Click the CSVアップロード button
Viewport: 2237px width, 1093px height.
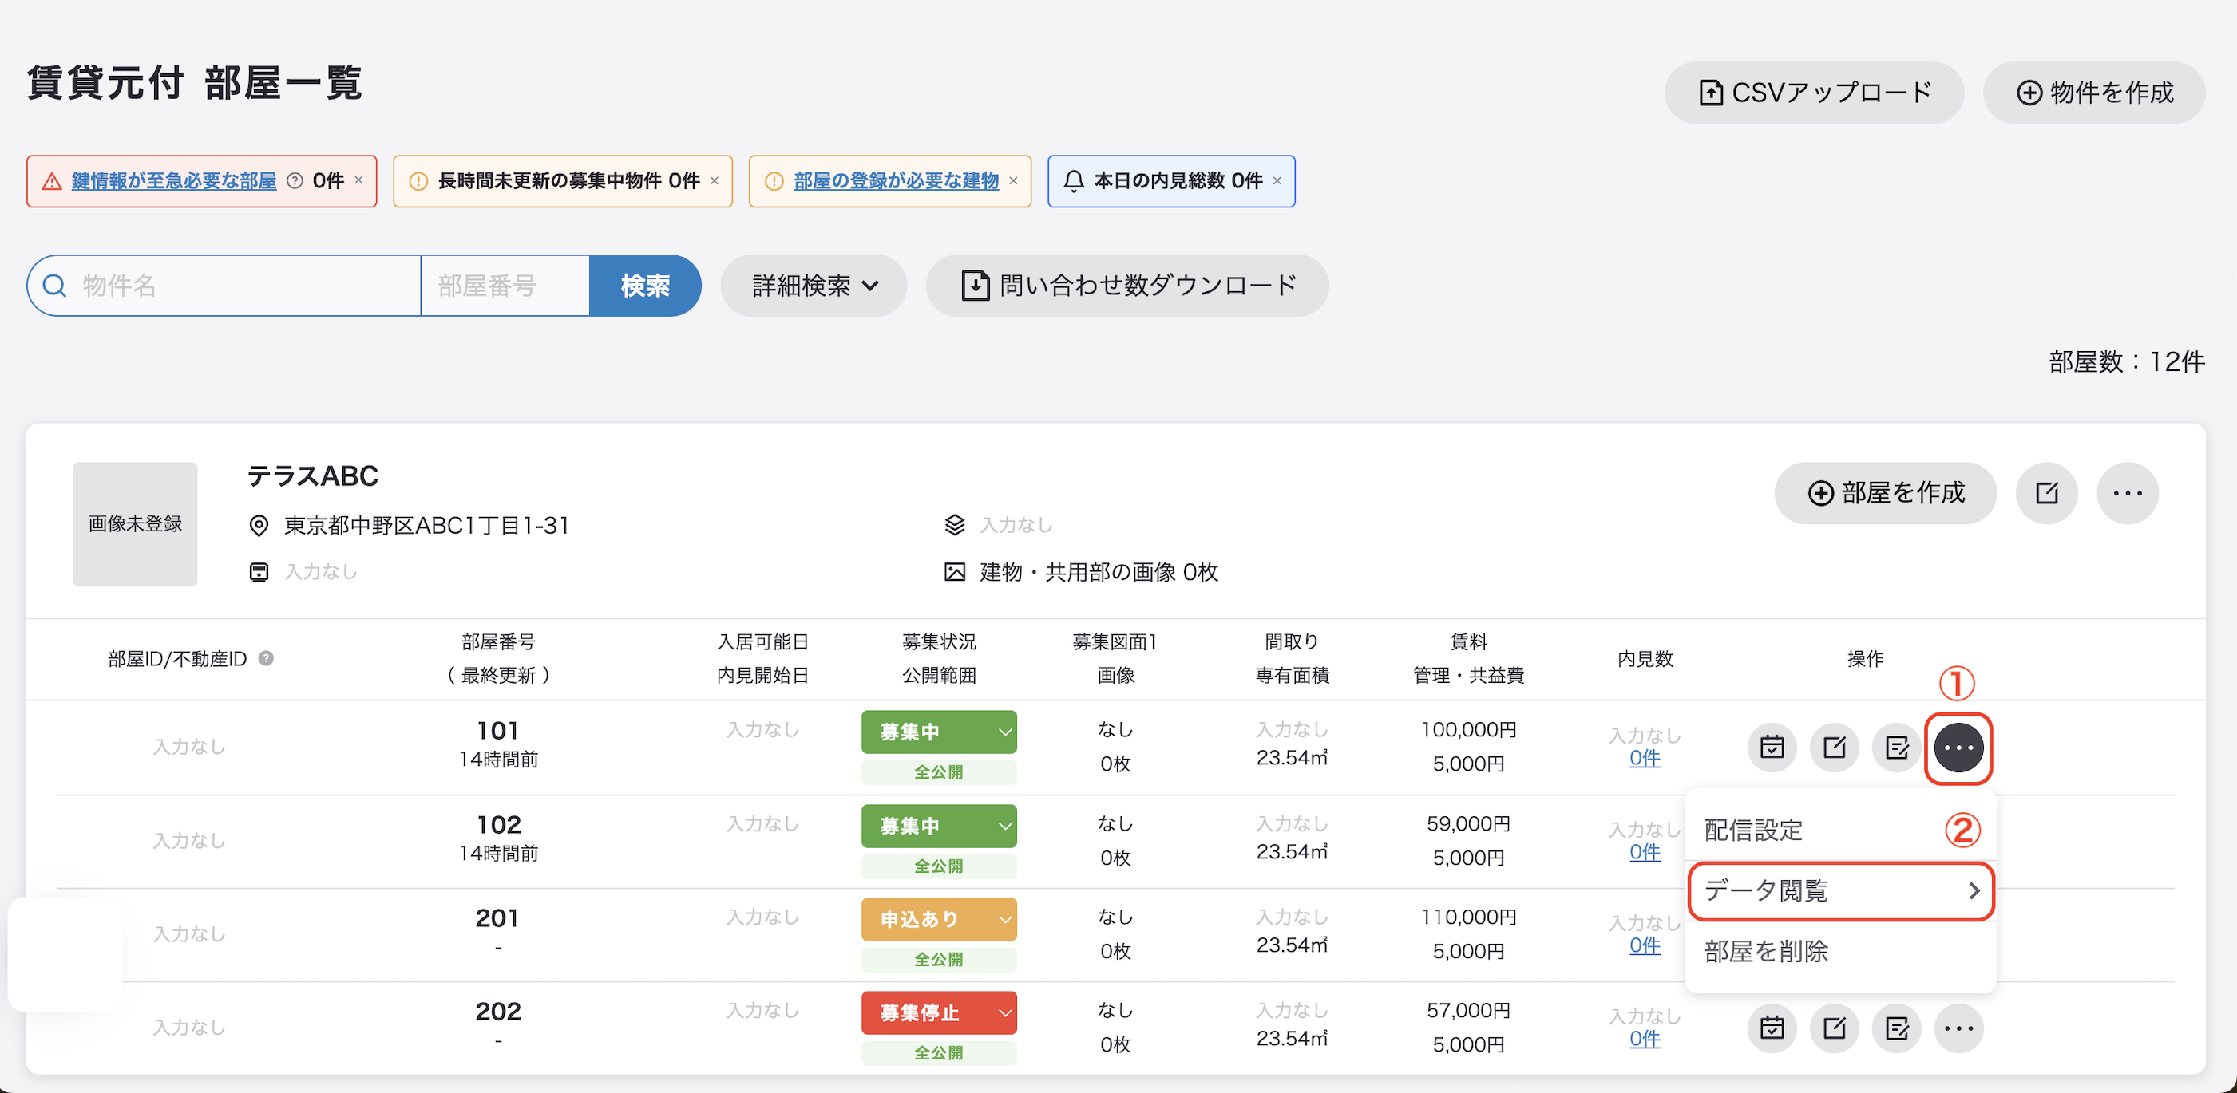pyautogui.click(x=1814, y=92)
